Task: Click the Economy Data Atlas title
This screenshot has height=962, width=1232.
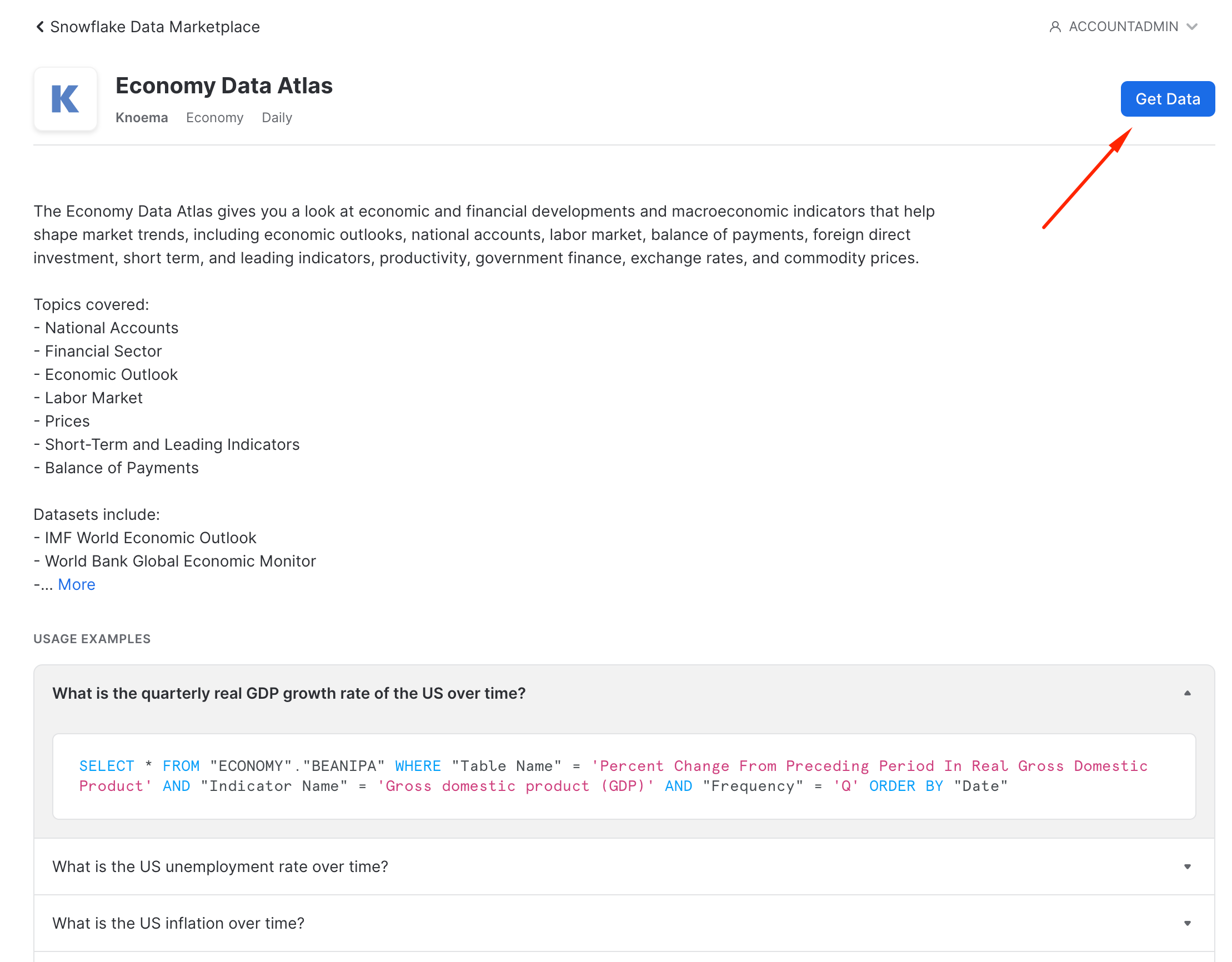Action: pos(224,86)
